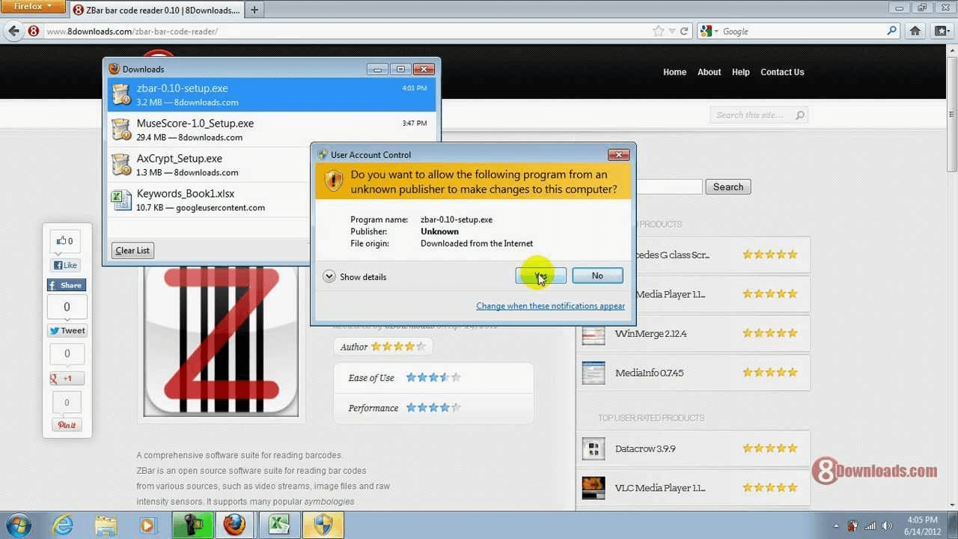The width and height of the screenshot is (958, 539).
Task: Open Excel from the taskbar
Action: click(278, 525)
